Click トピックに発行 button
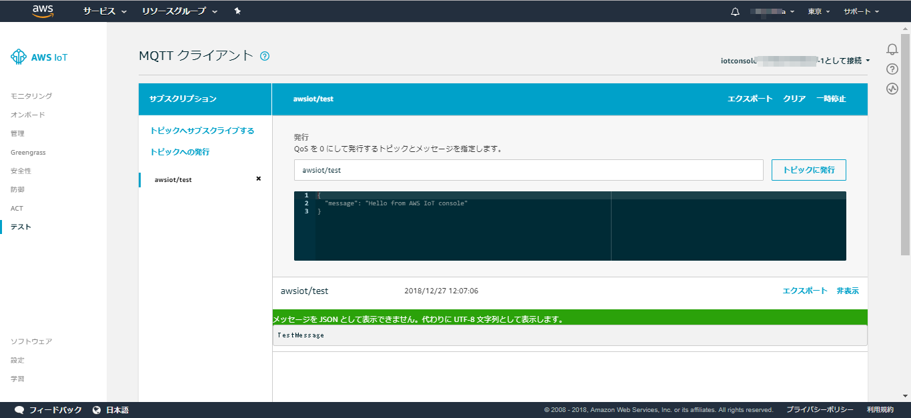The image size is (911, 418). point(809,170)
